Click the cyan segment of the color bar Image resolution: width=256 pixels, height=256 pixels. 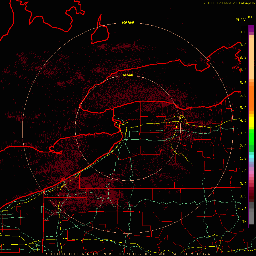(251, 156)
